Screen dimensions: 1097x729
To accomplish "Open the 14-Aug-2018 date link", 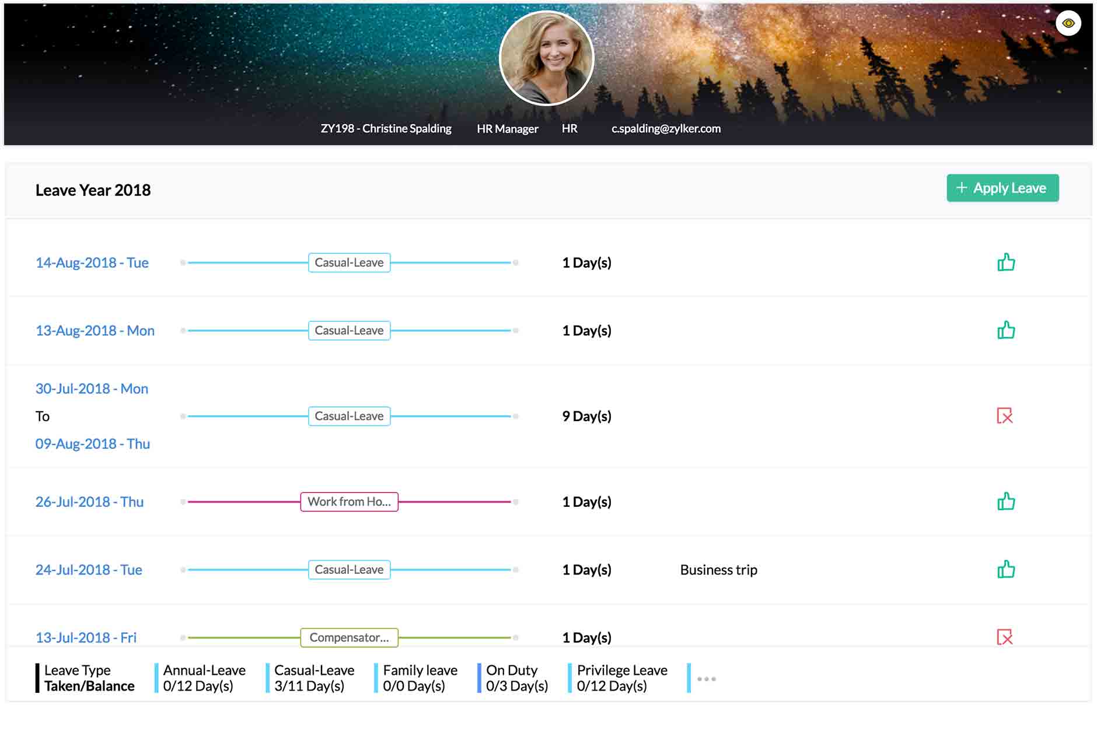I will point(92,262).
